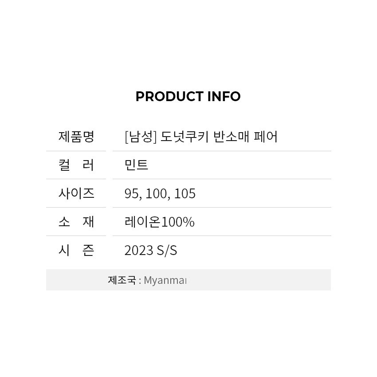Select the 민트 color value

tap(136, 165)
